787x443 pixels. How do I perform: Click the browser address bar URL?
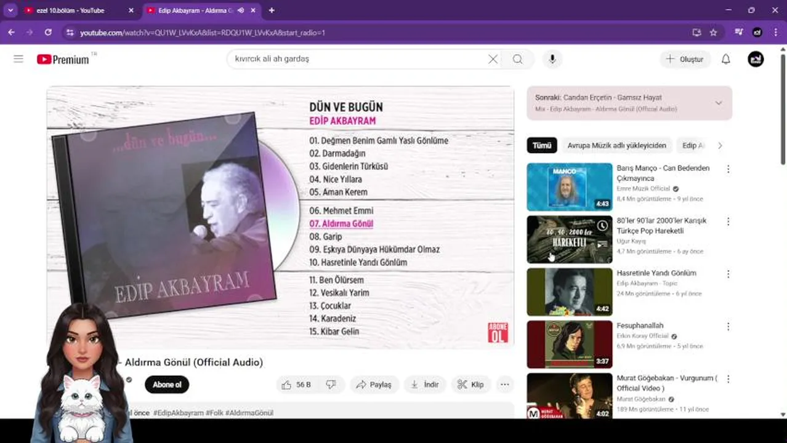coord(203,33)
